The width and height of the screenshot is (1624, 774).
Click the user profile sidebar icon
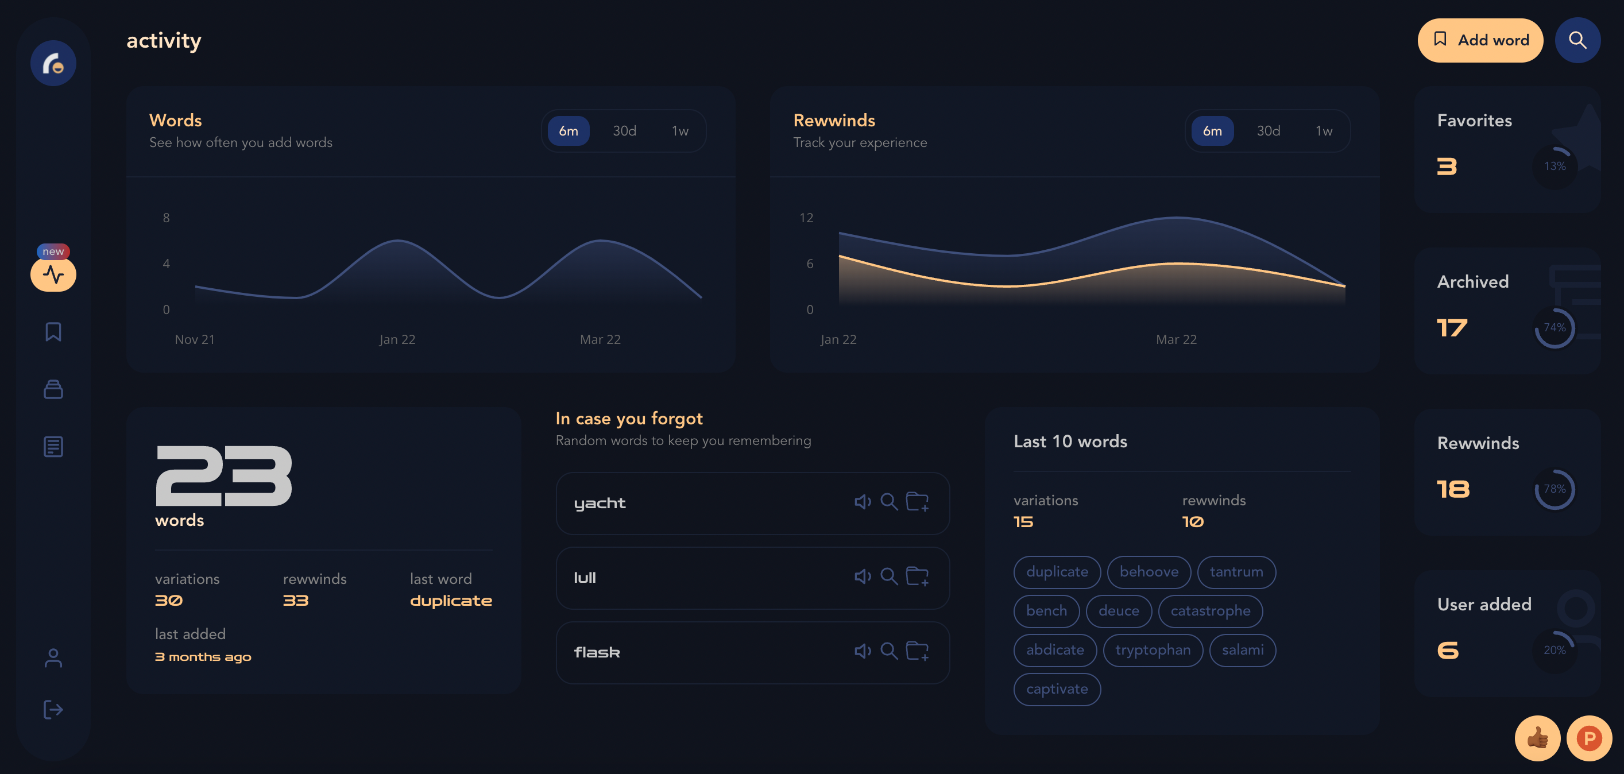click(x=53, y=658)
